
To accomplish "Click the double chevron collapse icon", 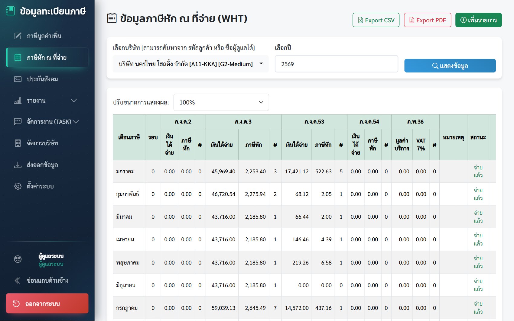I will pyautogui.click(x=18, y=281).
